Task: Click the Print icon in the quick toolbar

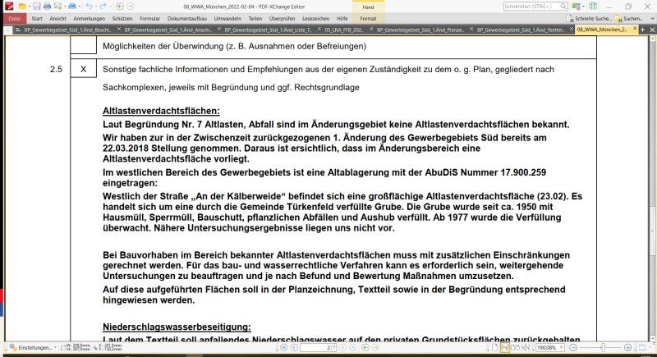Action: point(47,7)
